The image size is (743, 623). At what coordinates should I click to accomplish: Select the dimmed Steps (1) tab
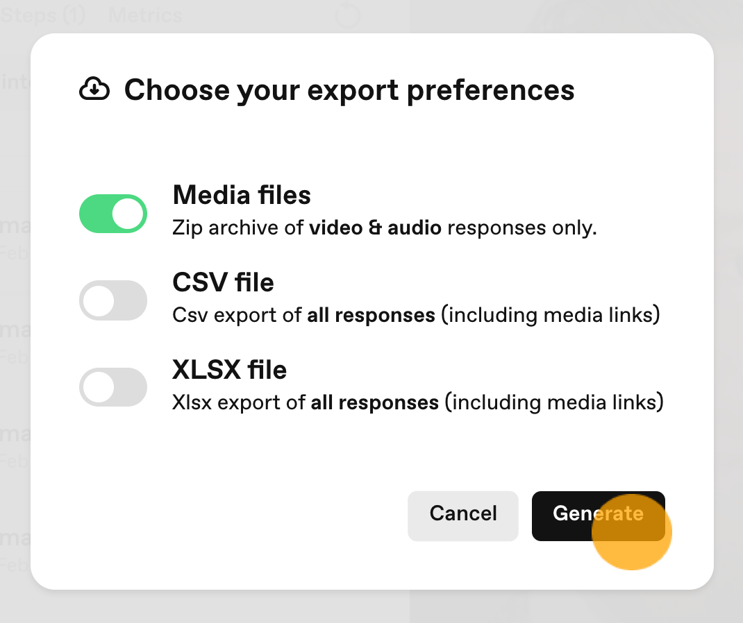tap(42, 15)
